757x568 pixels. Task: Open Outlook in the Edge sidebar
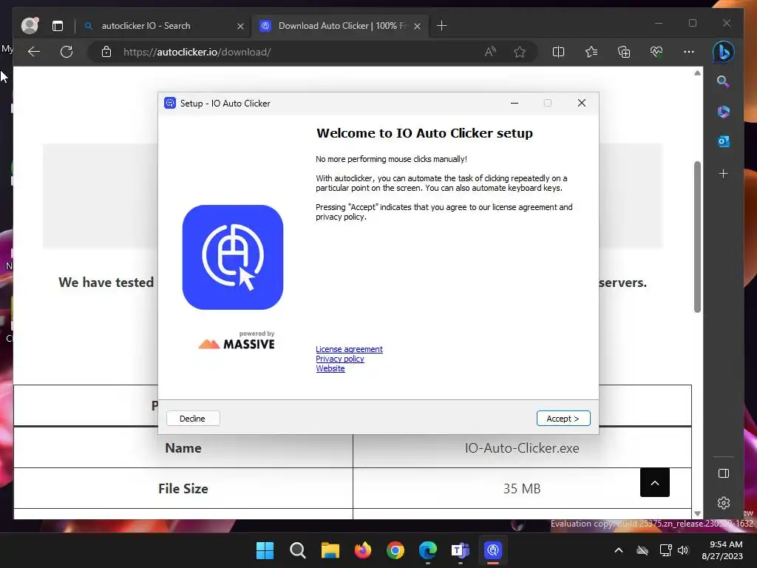pos(723,141)
